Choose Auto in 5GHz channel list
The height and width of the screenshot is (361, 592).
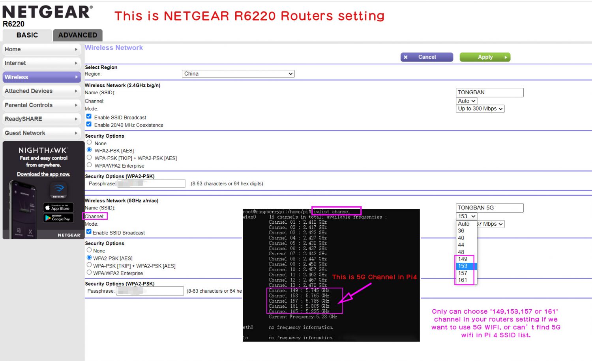pos(466,224)
